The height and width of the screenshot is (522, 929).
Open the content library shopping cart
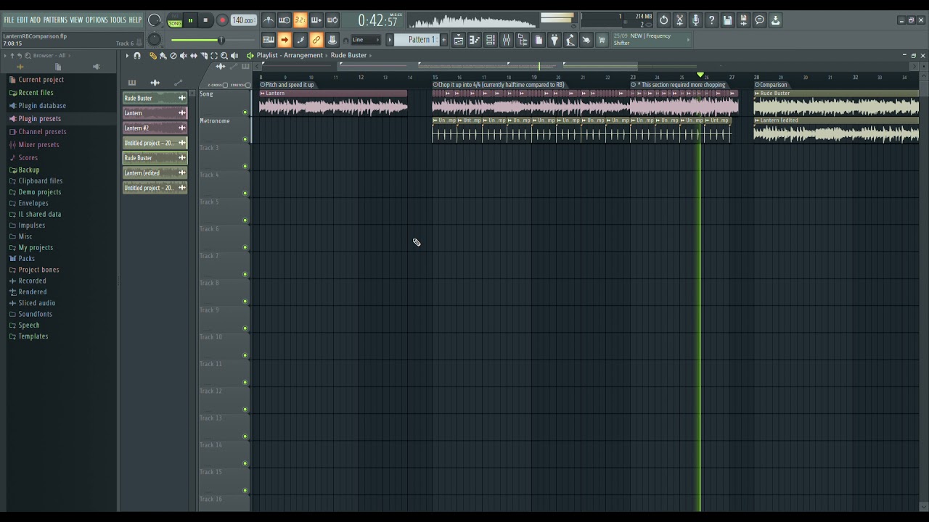coord(602,40)
